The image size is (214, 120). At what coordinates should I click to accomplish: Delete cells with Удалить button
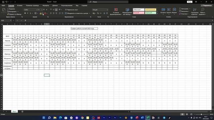point(169,11)
